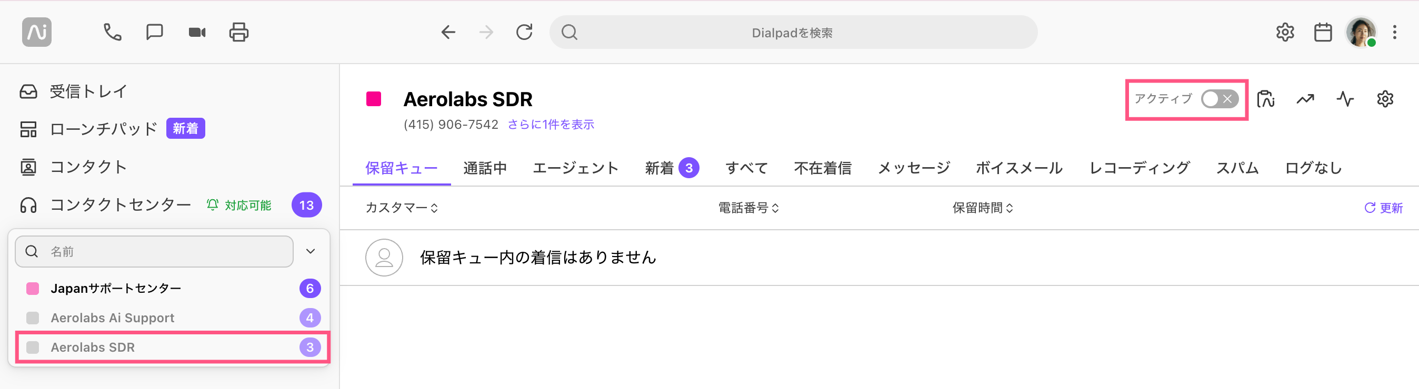Viewport: 1419px width, 389px height.
Task: Click the 6 badge for Japanサポートセンター
Action: coord(310,288)
